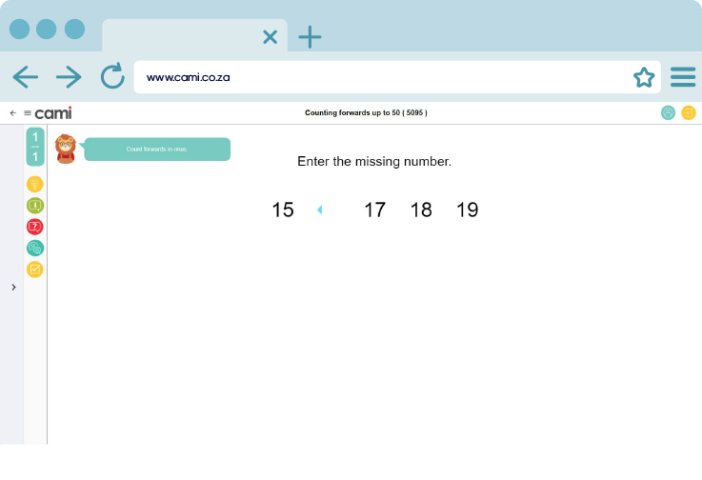This screenshot has height=480, width=702.
Task: Click the yellow lightbulb hint icon
Action: click(35, 184)
